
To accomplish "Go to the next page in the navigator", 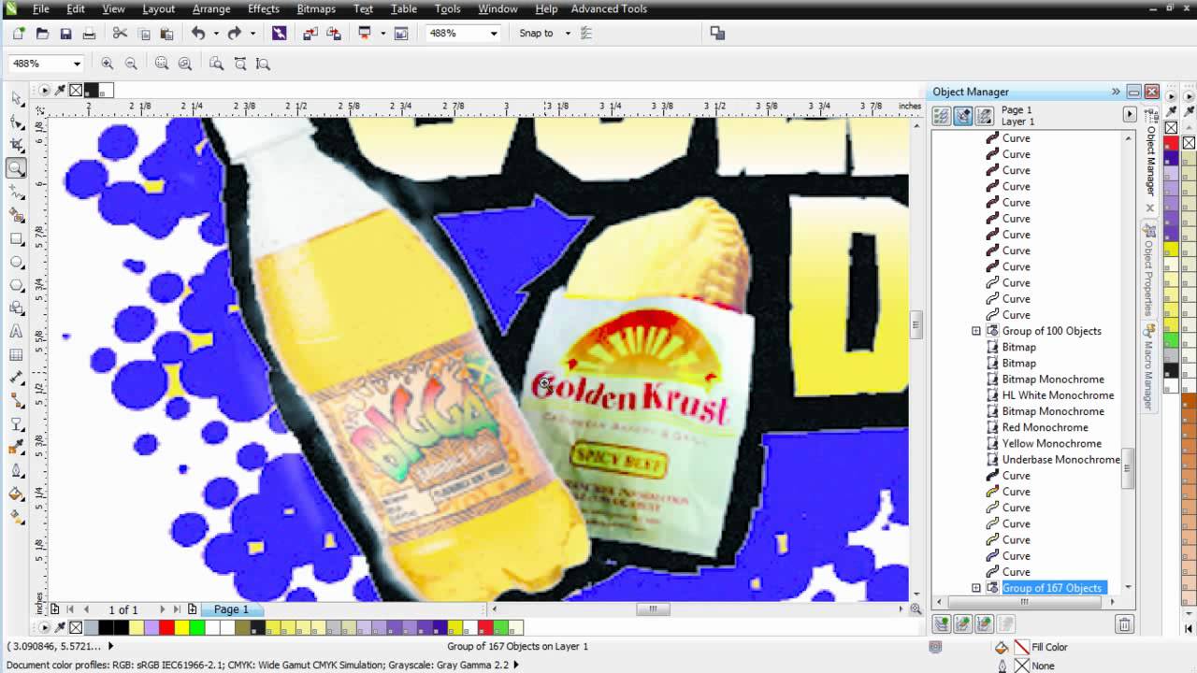I will [162, 609].
